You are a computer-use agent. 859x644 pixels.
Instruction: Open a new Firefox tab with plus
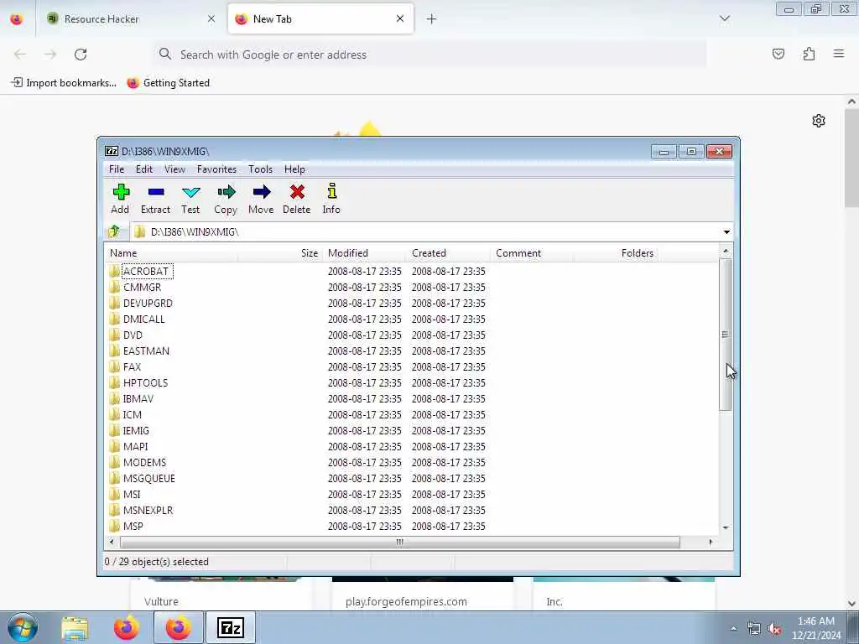[431, 19]
